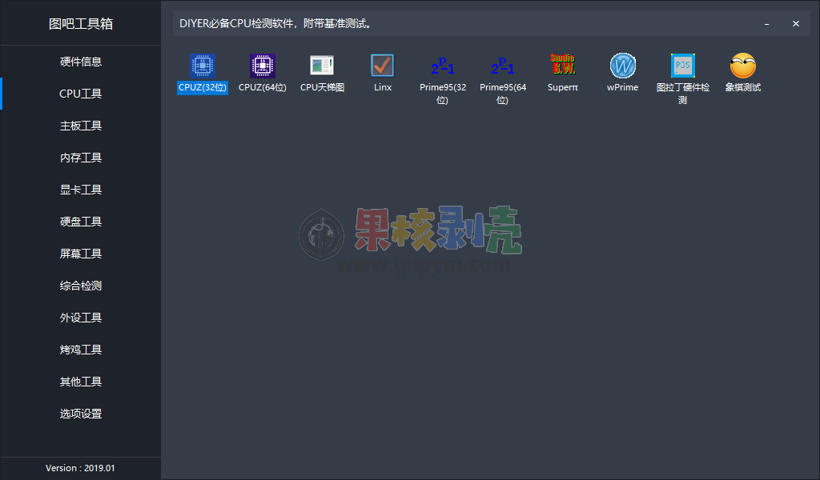Minimize the 图吧工具箱 window
The width and height of the screenshot is (820, 480).
(x=766, y=24)
